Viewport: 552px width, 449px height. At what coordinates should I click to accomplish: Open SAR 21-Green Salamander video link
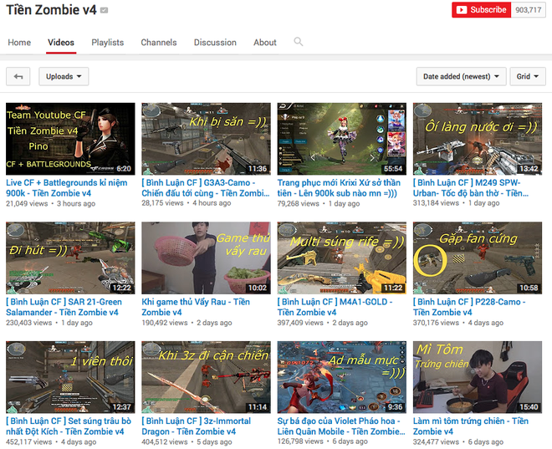coord(64,307)
